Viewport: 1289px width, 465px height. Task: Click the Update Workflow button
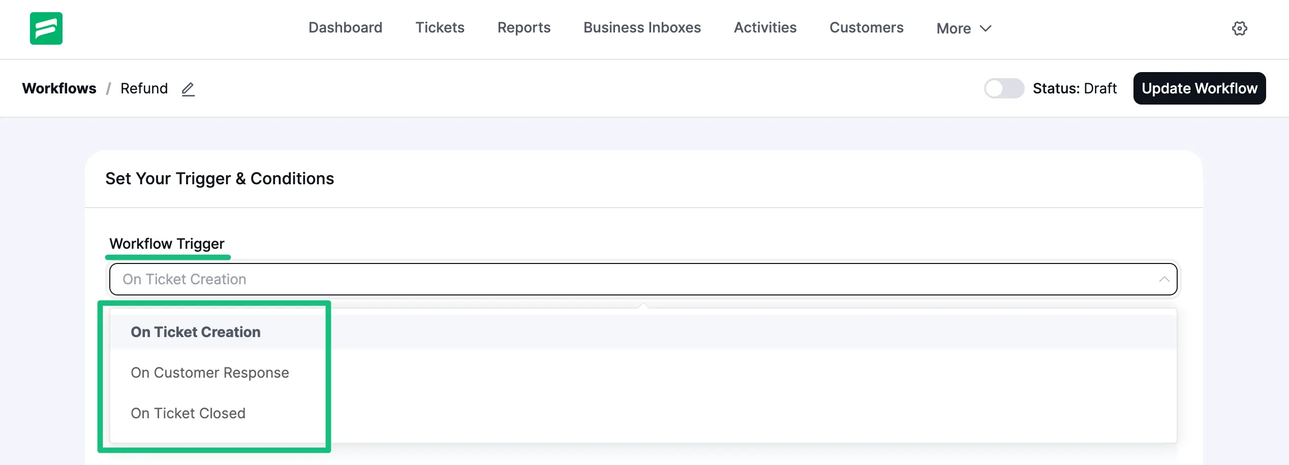pyautogui.click(x=1200, y=88)
